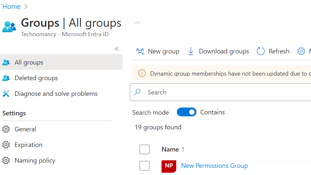Open the New Permissions Group link

tap(214, 166)
